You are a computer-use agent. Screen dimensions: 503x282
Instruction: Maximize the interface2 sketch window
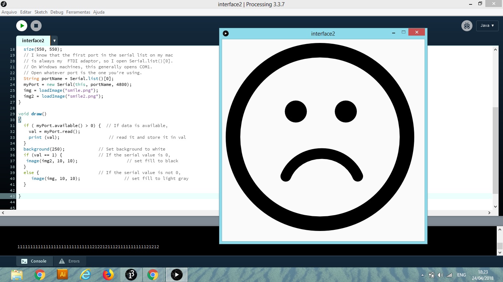(403, 32)
